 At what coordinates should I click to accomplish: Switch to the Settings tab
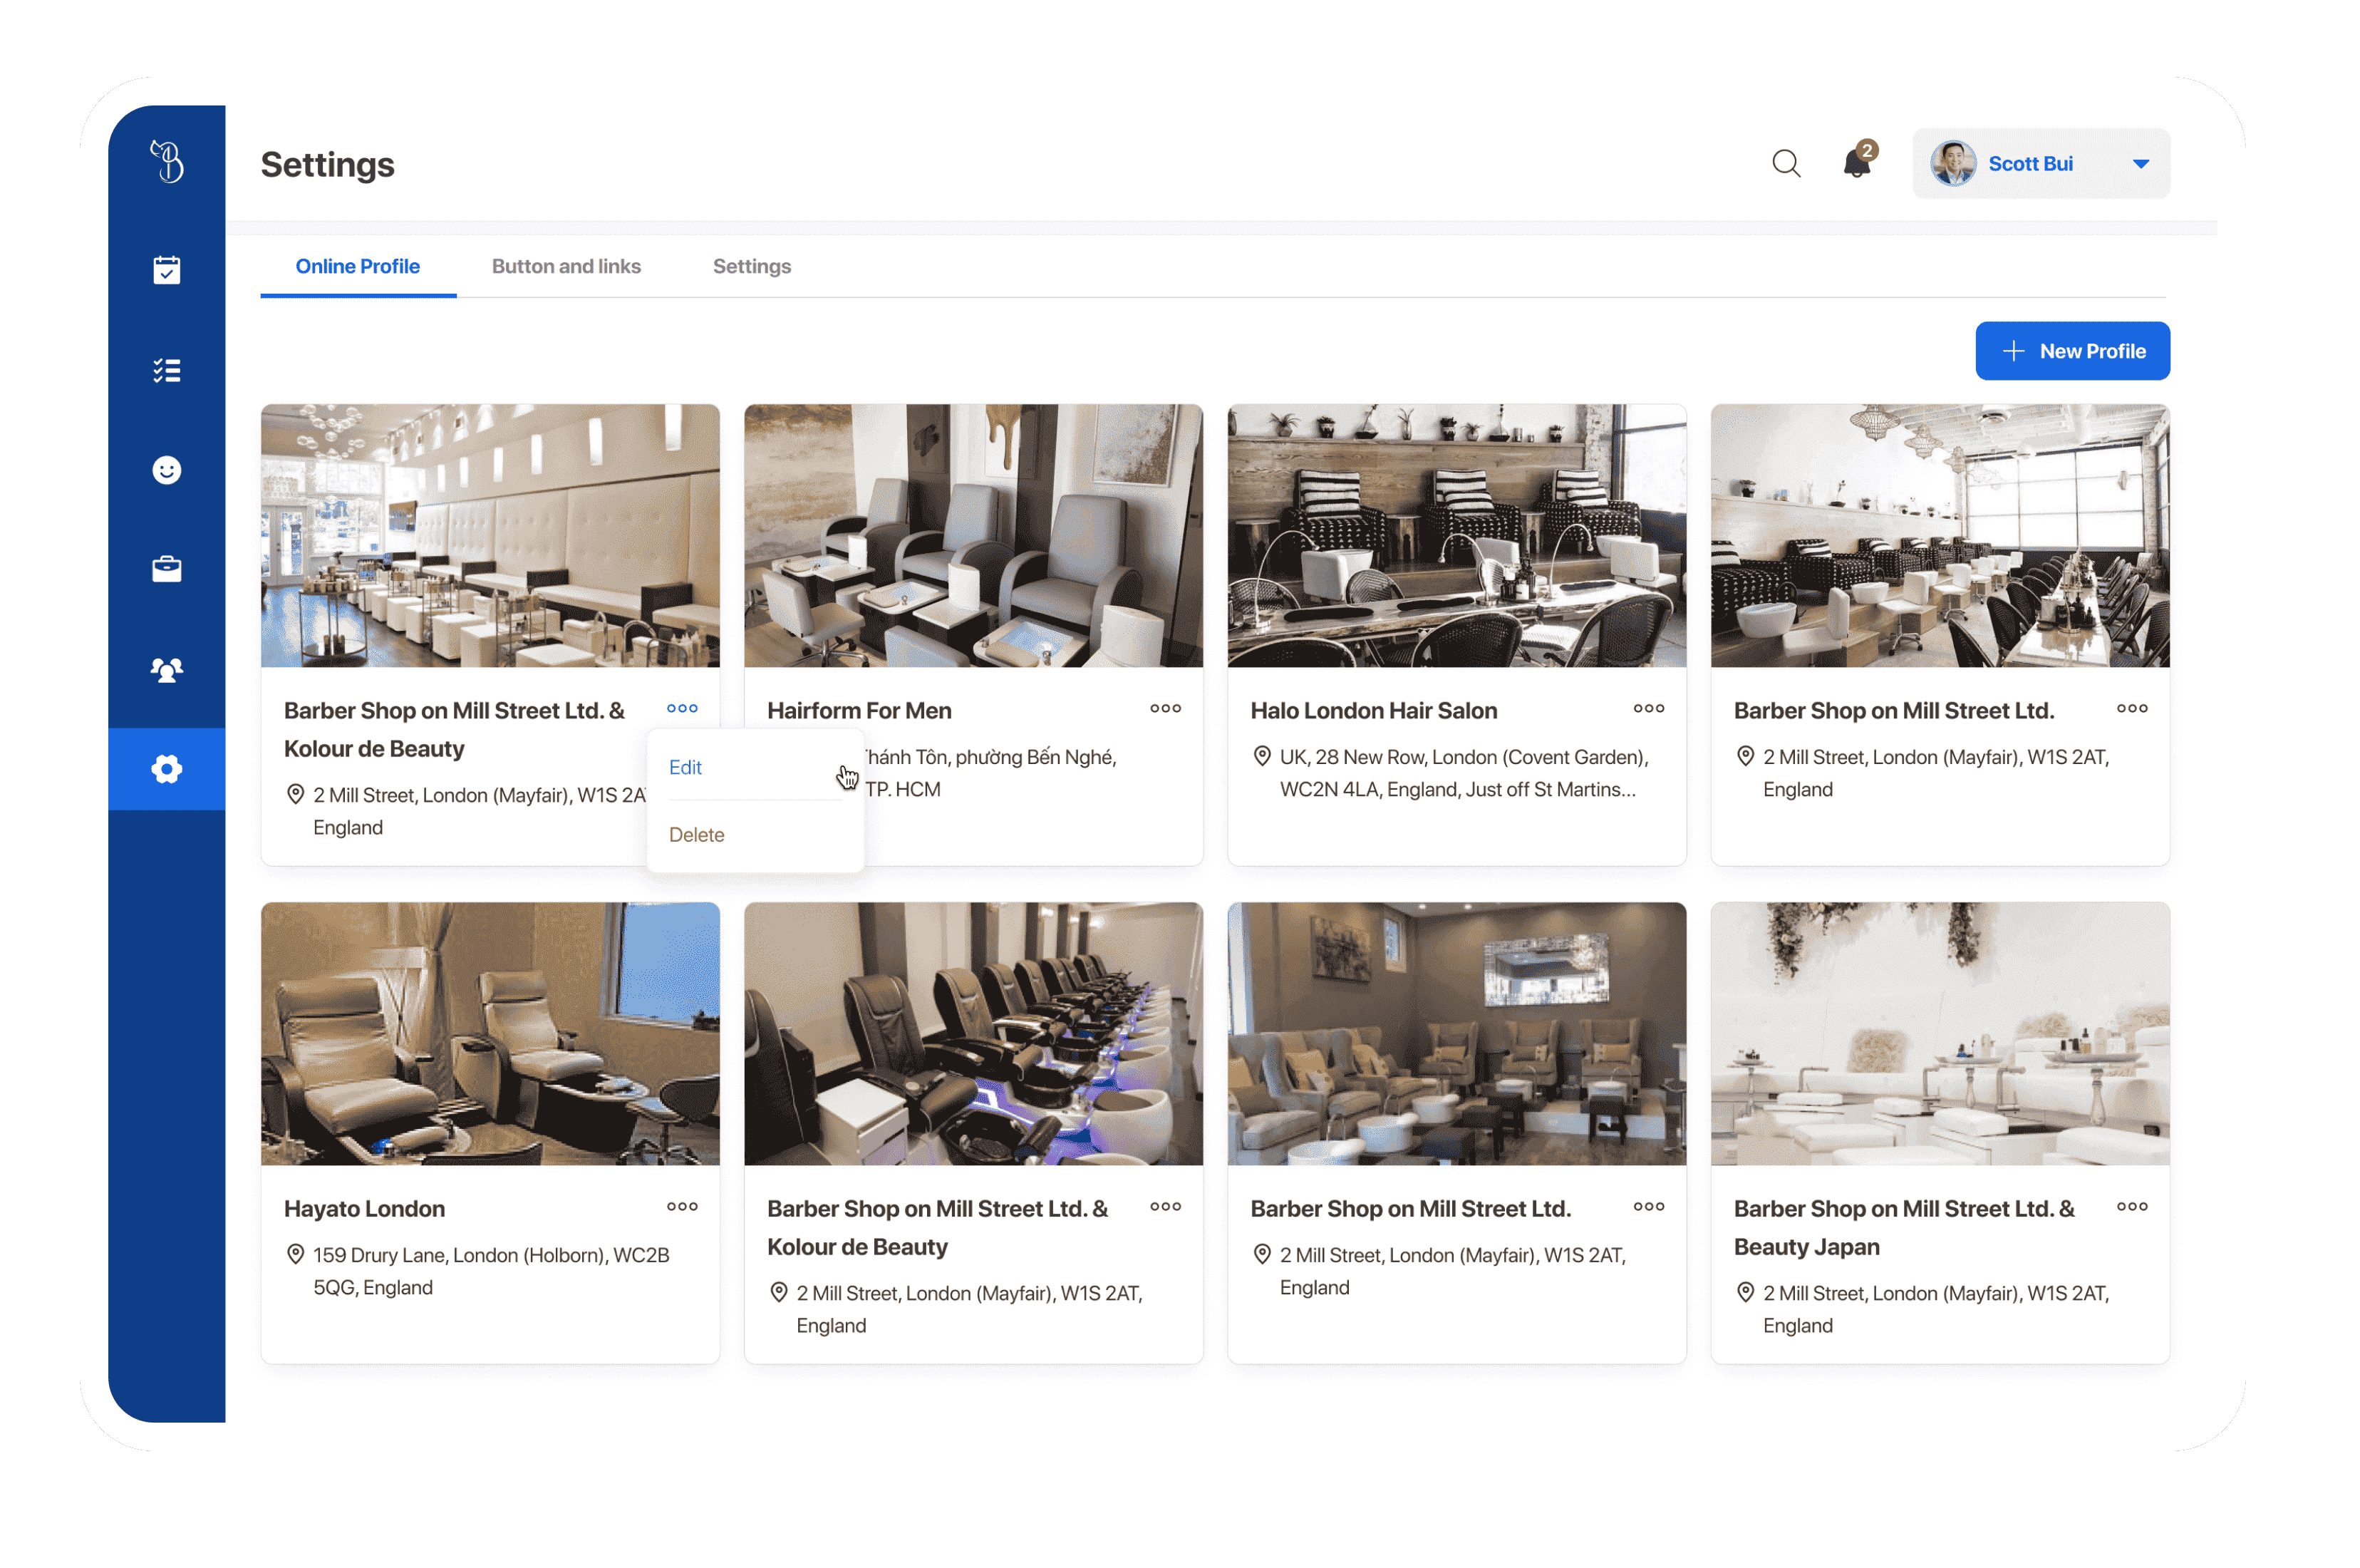[752, 266]
